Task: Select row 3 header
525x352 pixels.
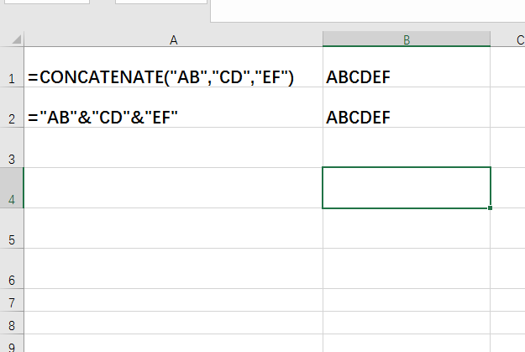Action: [12, 158]
